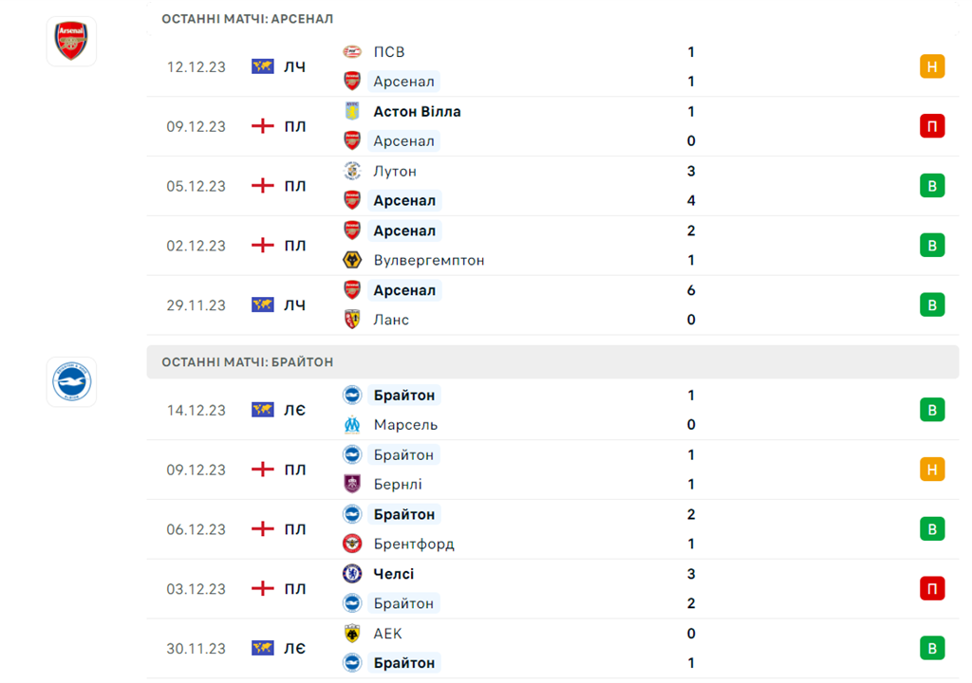
Task: Open the Астон Вілла team link
Action: (417, 111)
